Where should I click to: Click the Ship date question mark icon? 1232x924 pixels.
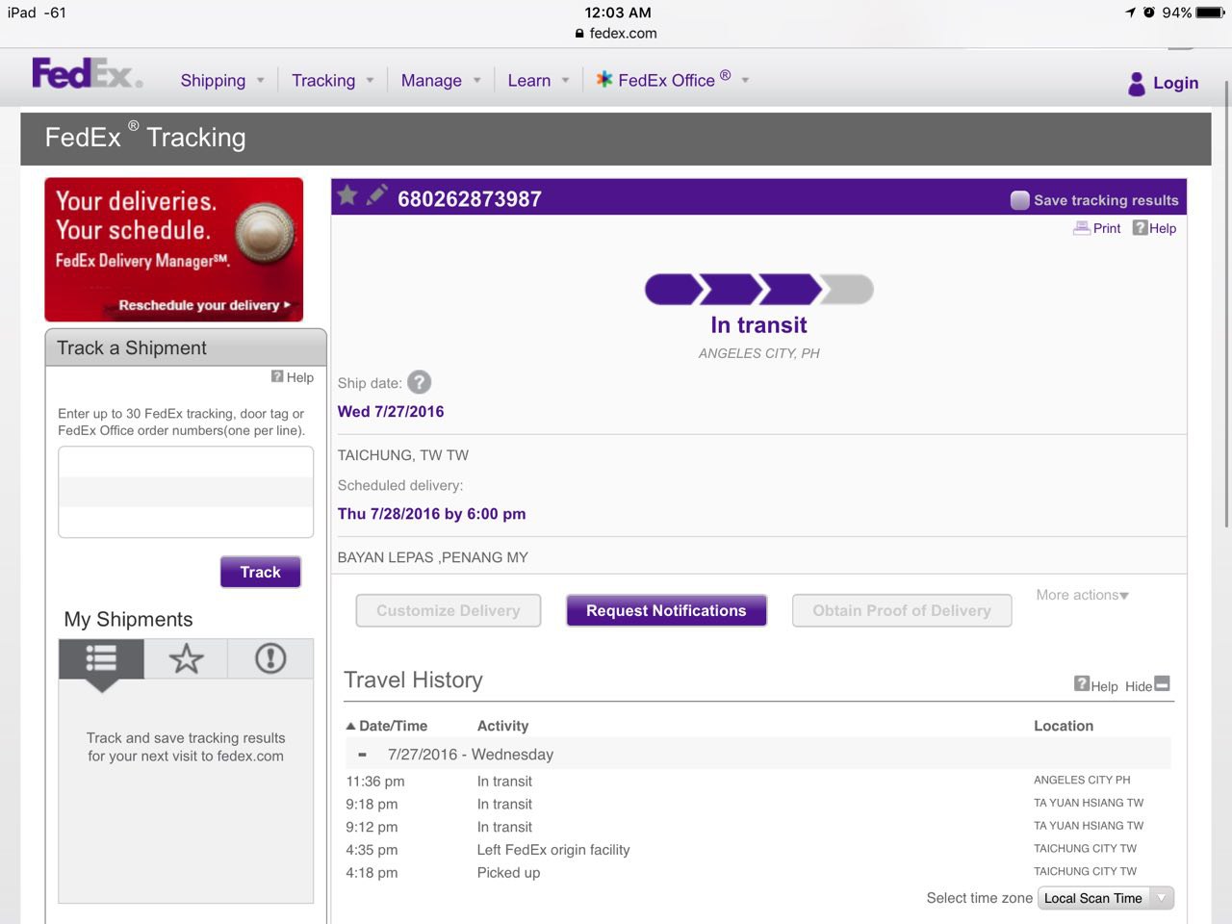click(419, 382)
